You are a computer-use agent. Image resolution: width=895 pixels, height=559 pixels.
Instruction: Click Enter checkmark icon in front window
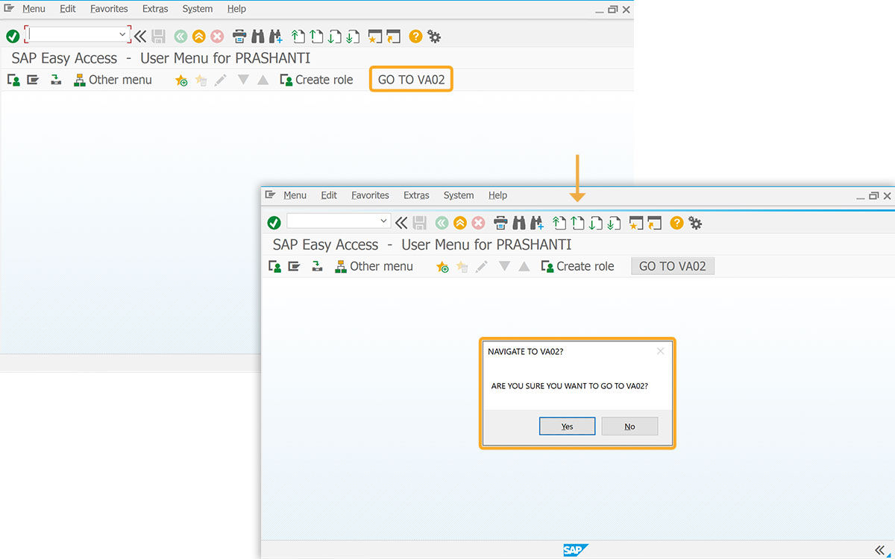pyautogui.click(x=274, y=222)
